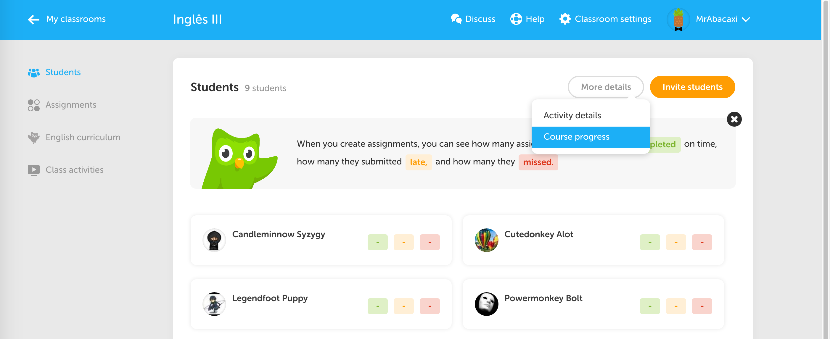The height and width of the screenshot is (339, 830).
Task: Select the Students group icon in sidebar
Action: [33, 72]
